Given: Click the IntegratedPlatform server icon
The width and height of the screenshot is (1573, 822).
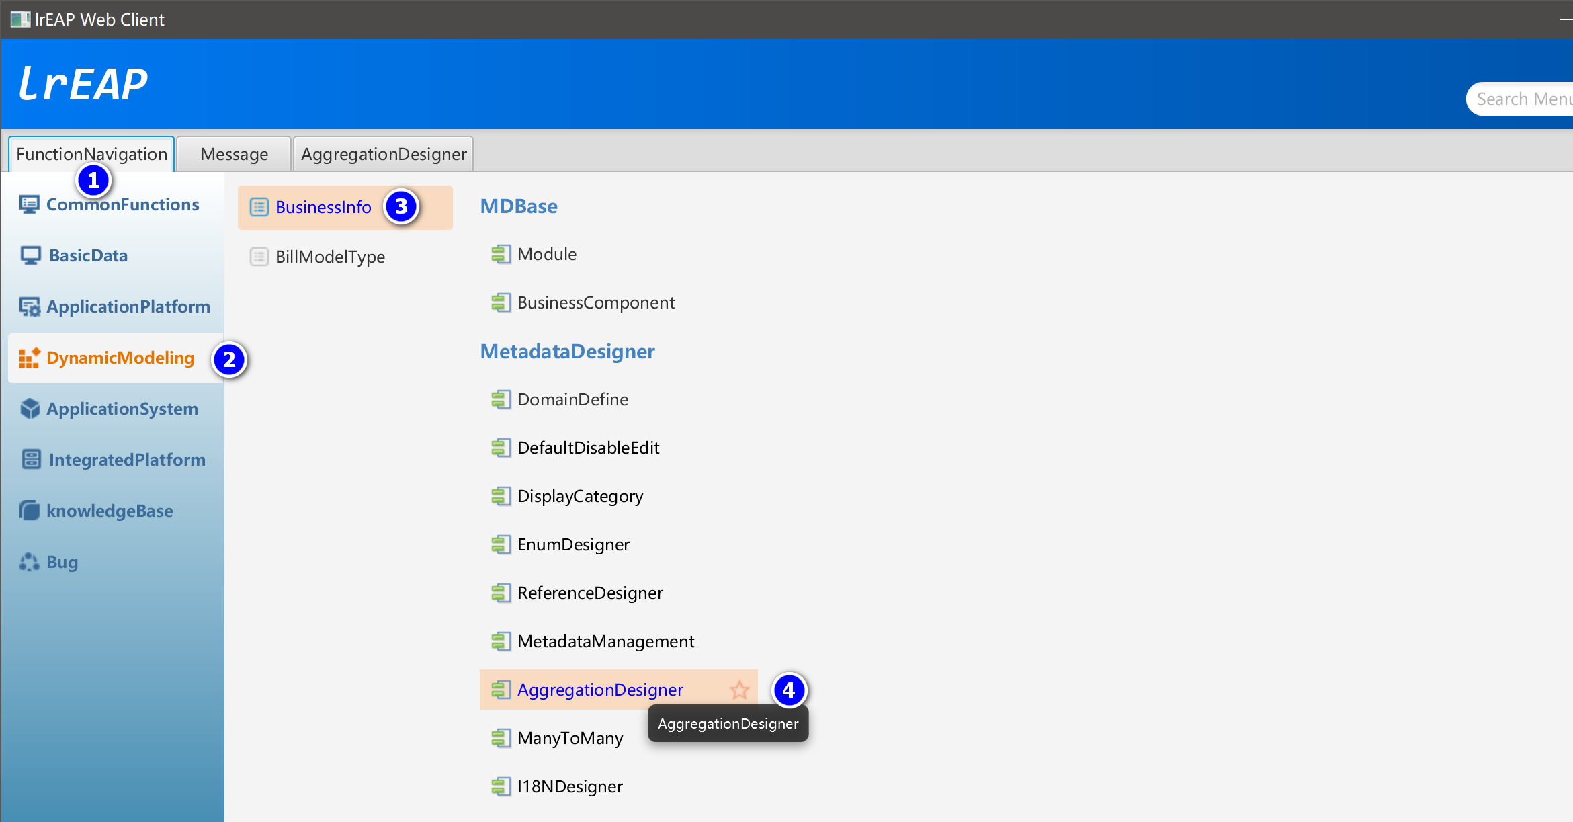Looking at the screenshot, I should 31,460.
